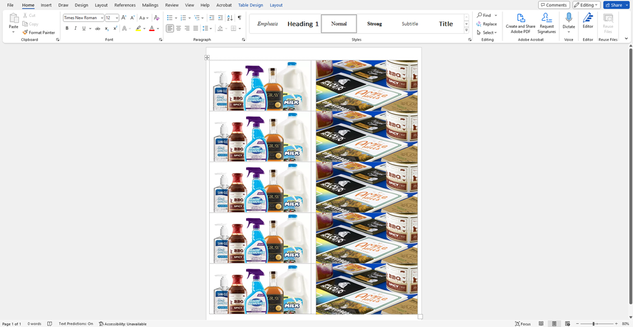This screenshot has width=633, height=327.
Task: Create and Share Adobe PDF
Action: point(521,23)
